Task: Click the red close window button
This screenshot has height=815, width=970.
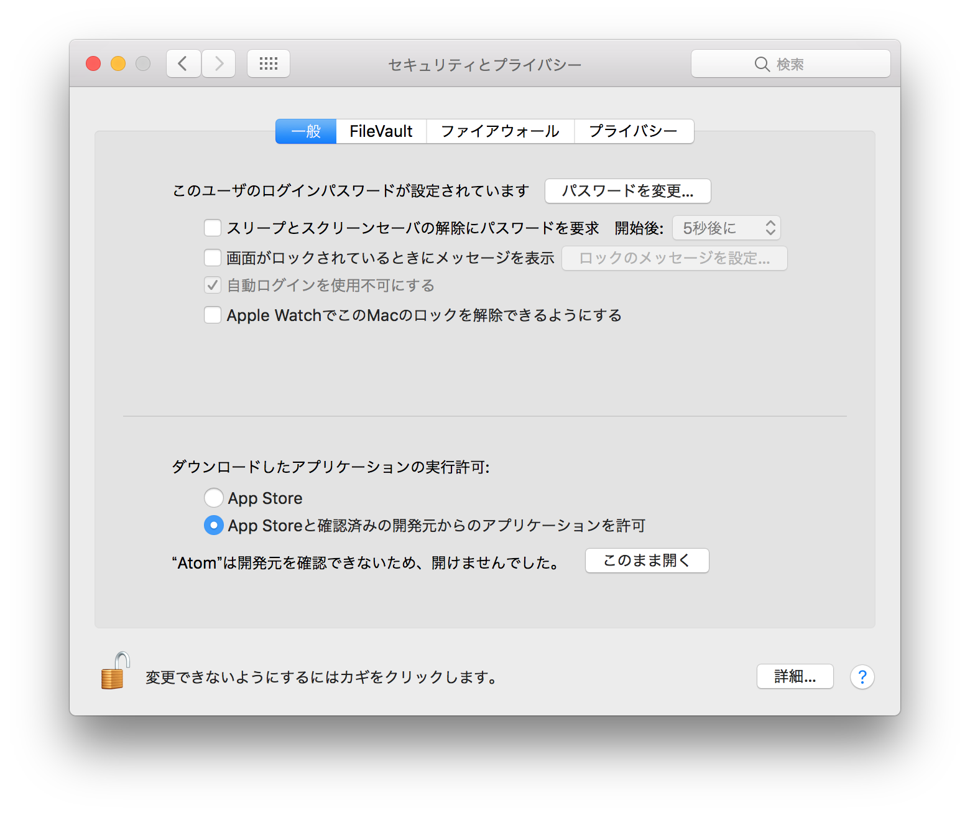Action: (93, 63)
